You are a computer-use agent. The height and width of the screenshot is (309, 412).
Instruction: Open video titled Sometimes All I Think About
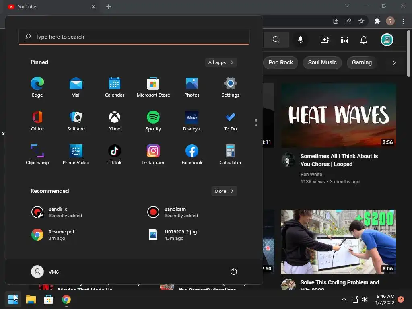[339, 160]
